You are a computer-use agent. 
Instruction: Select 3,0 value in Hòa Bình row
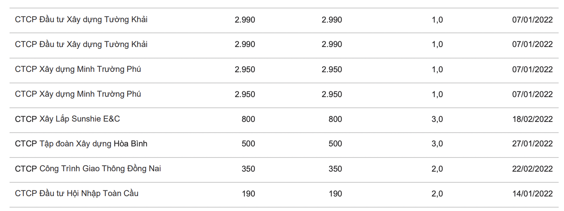437,144
